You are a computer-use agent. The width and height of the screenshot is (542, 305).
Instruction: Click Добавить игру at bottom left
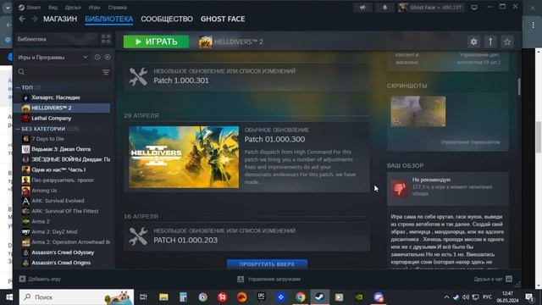pos(40,279)
